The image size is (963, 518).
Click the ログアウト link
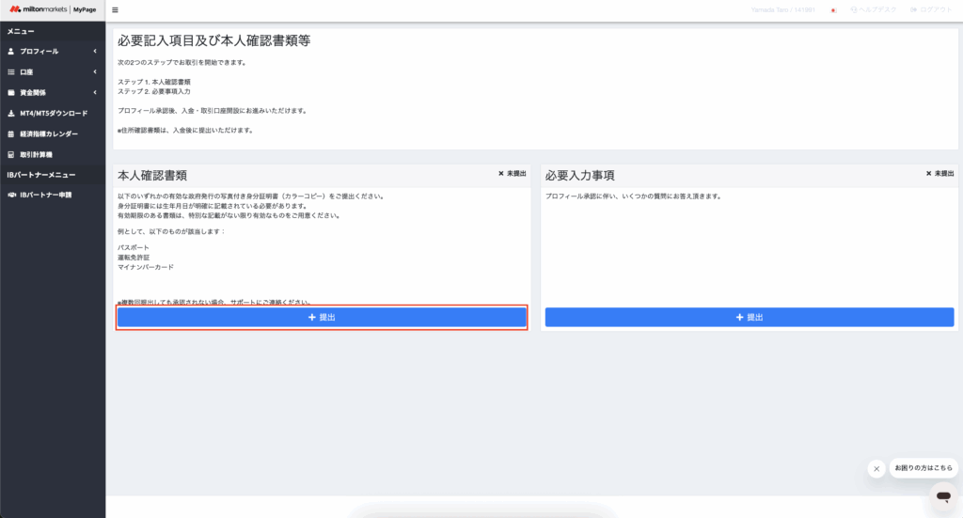(x=931, y=9)
